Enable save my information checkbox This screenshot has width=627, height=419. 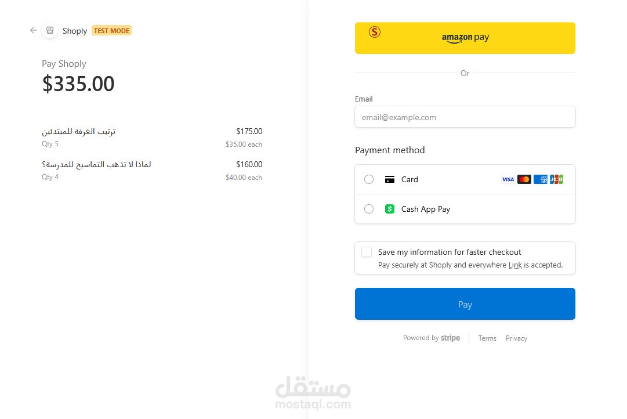(x=367, y=252)
